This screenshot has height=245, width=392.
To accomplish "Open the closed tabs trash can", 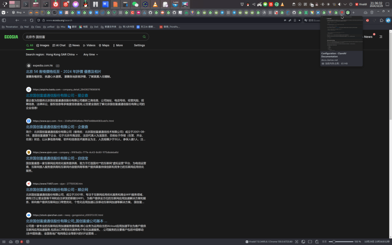I will tap(372, 12).
